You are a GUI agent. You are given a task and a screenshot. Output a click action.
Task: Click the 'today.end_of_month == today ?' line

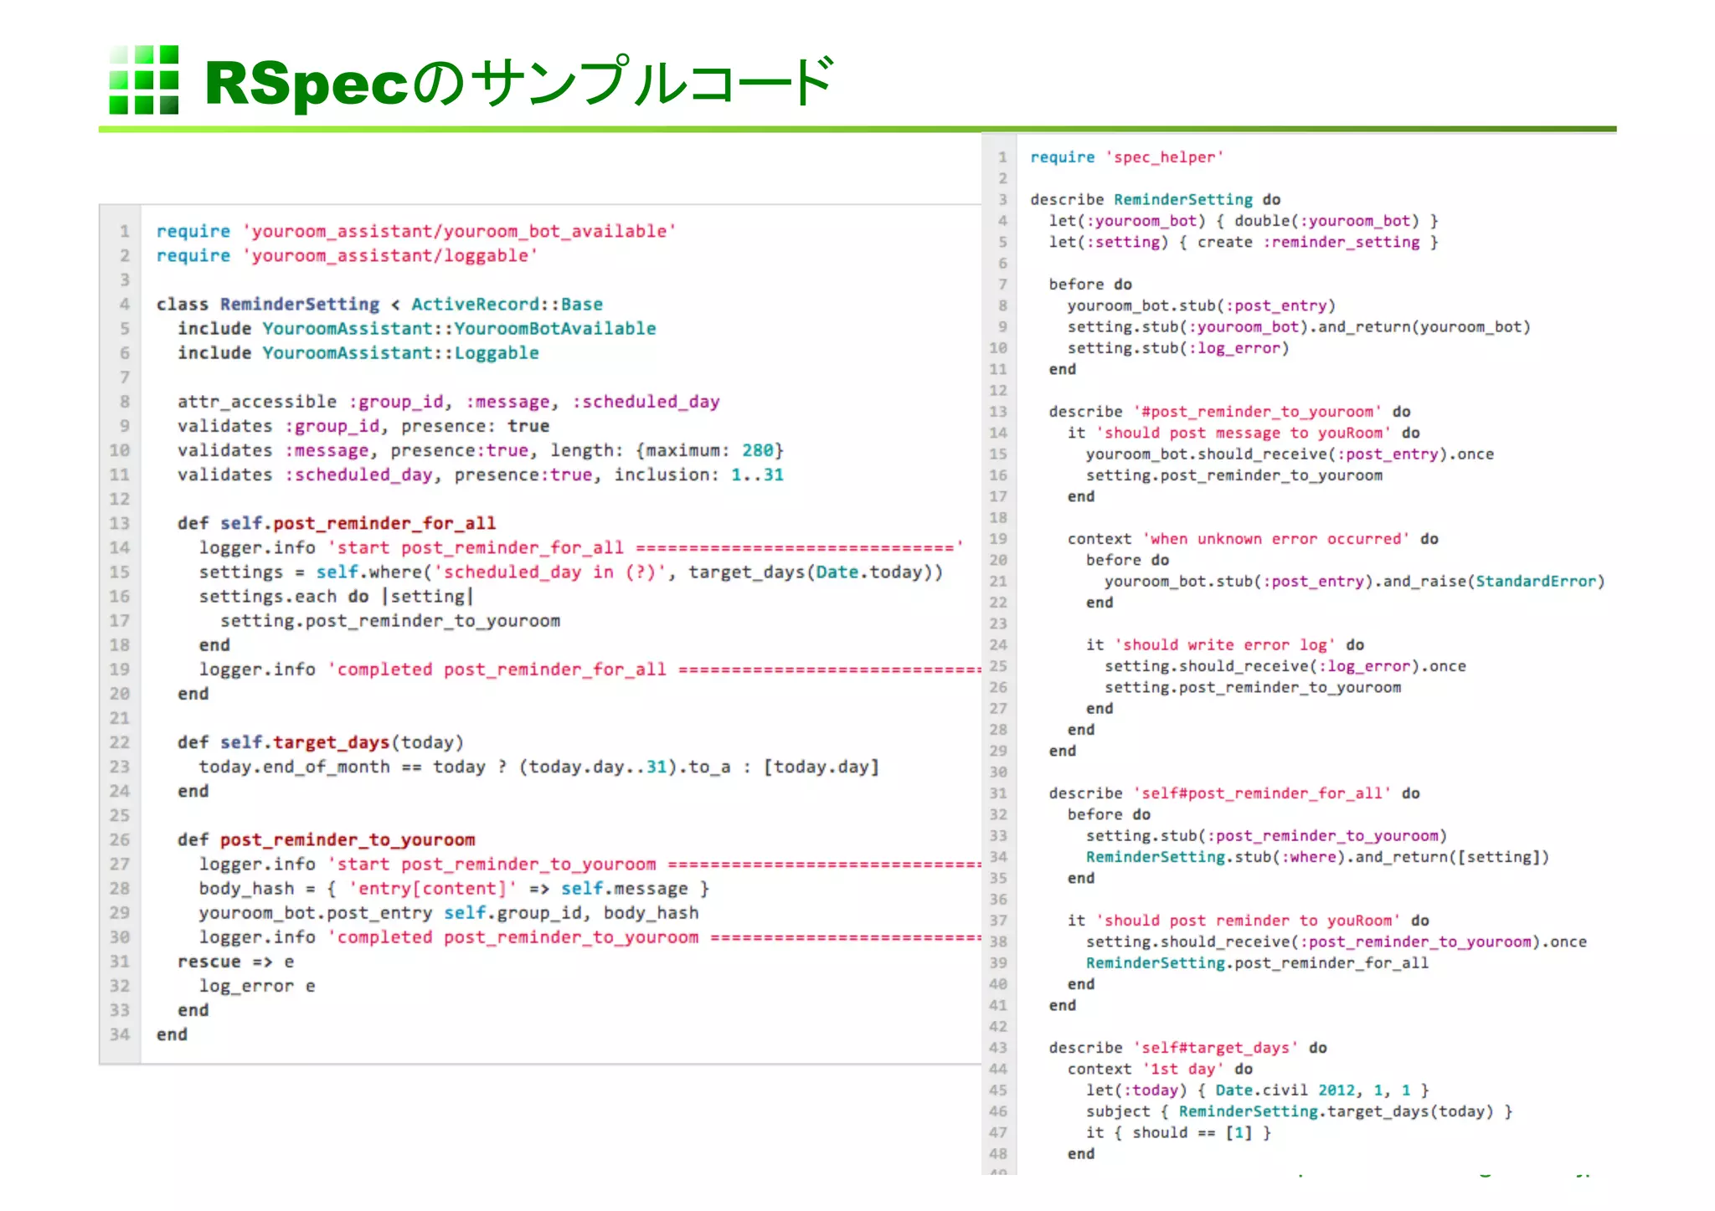[538, 767]
